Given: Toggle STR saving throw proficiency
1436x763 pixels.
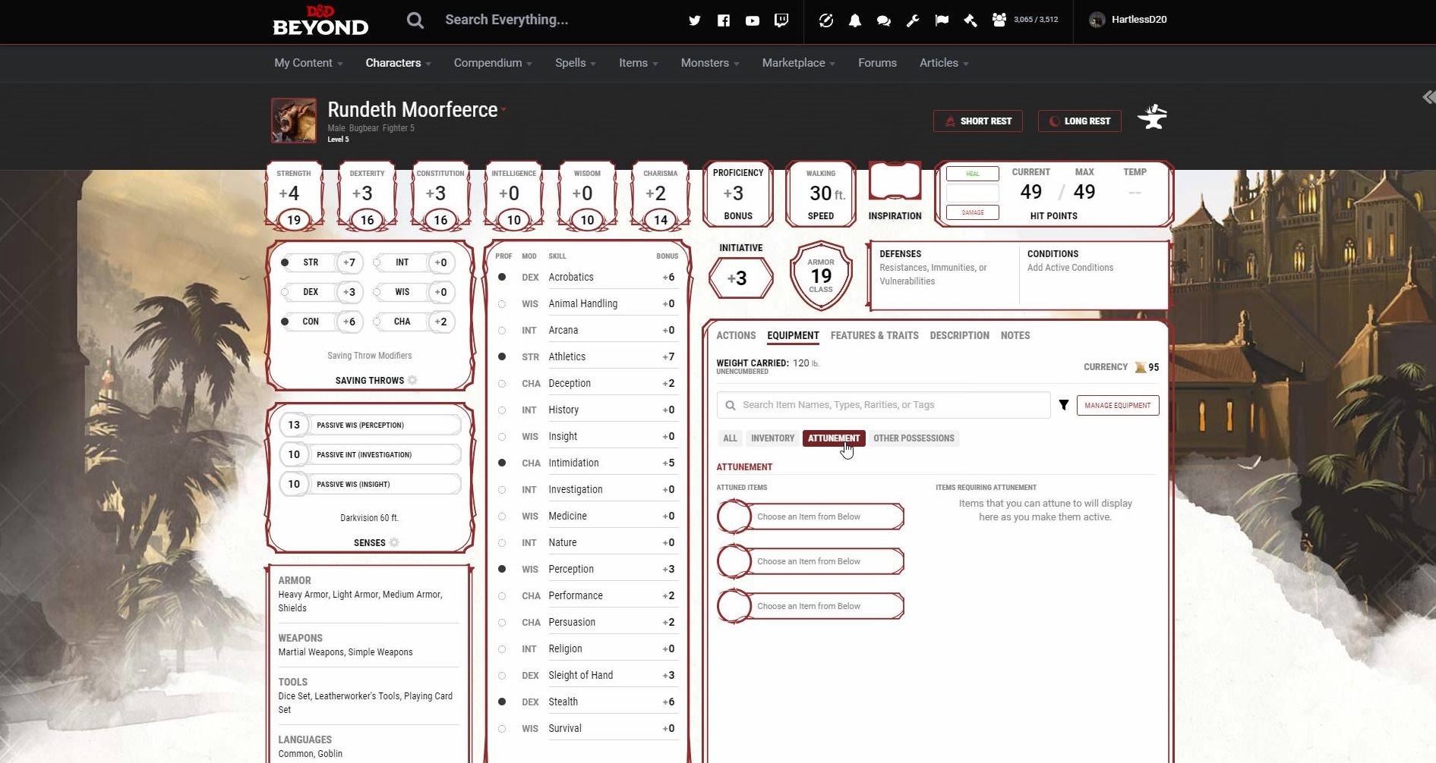Looking at the screenshot, I should coord(285,262).
